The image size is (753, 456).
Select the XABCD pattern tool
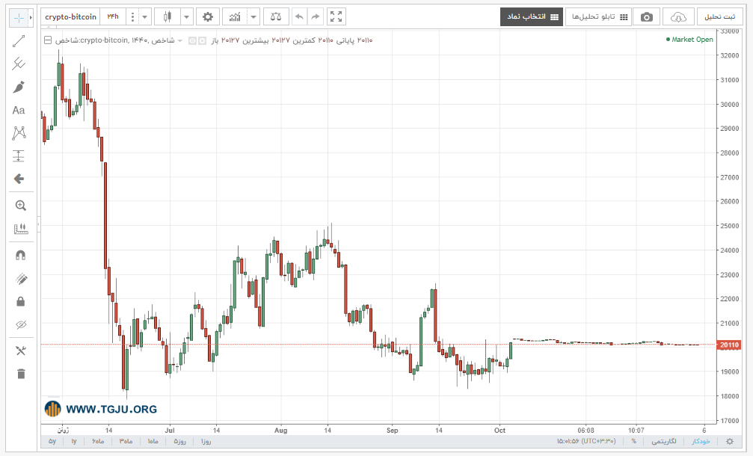tap(19, 133)
